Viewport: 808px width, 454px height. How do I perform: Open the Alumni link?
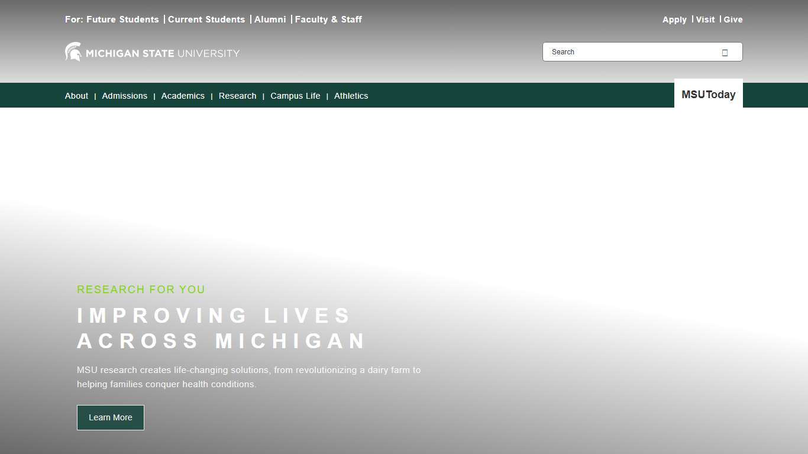[x=270, y=19]
